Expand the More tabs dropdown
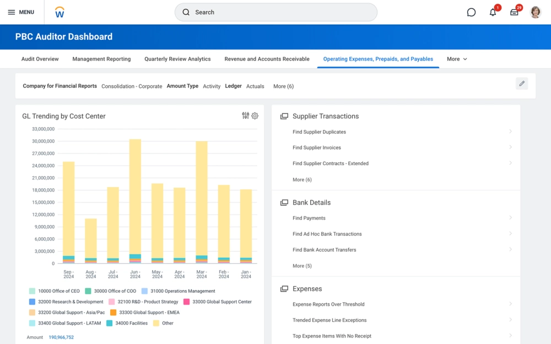Viewport: 551px width, 344px height. 457,59
